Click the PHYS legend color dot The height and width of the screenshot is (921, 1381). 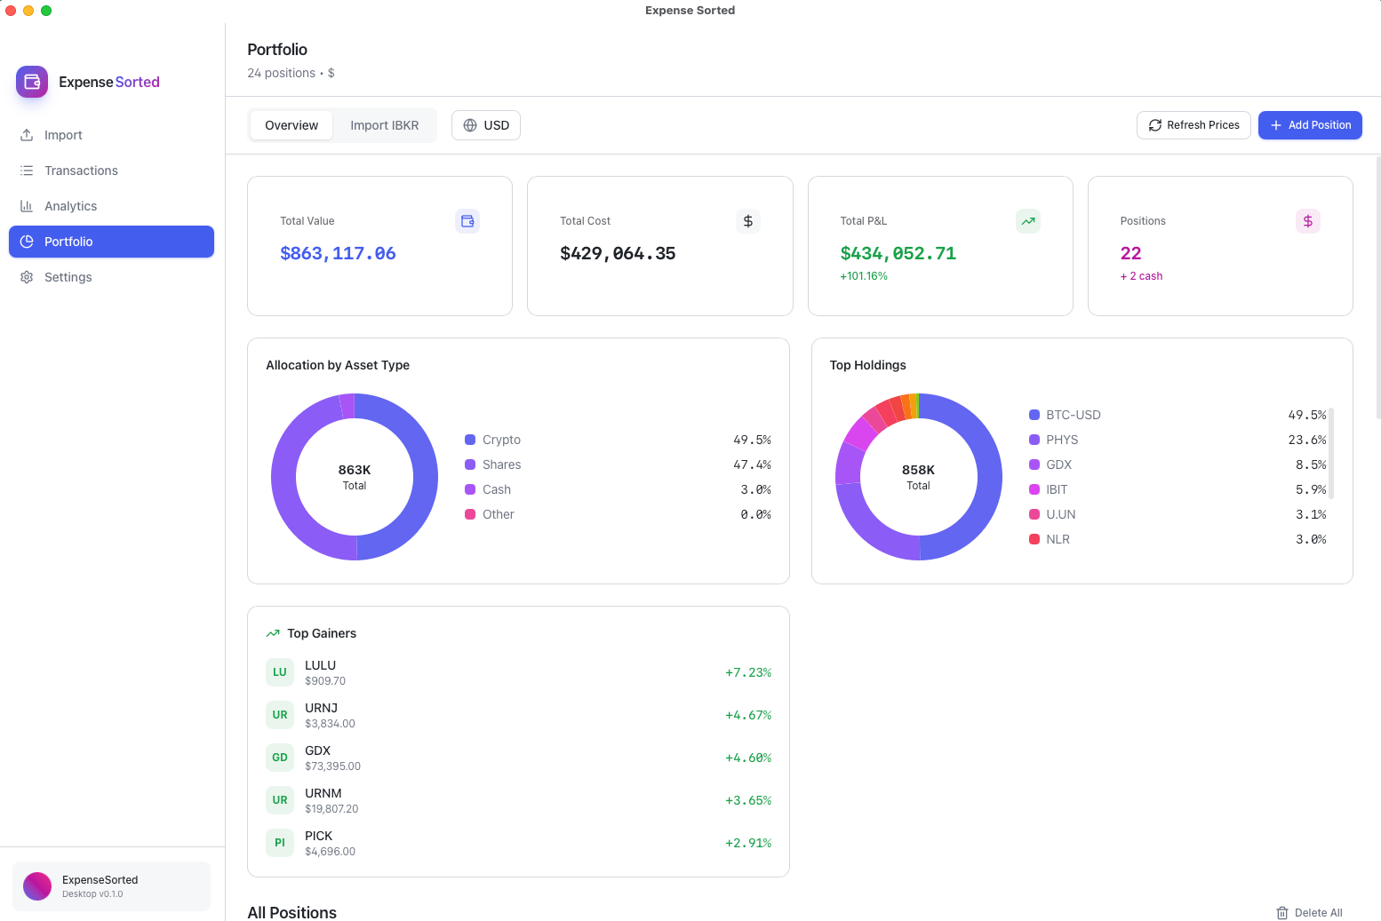(1034, 440)
